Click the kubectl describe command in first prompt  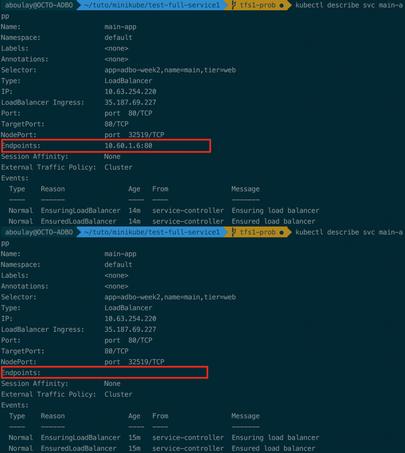[348, 5]
